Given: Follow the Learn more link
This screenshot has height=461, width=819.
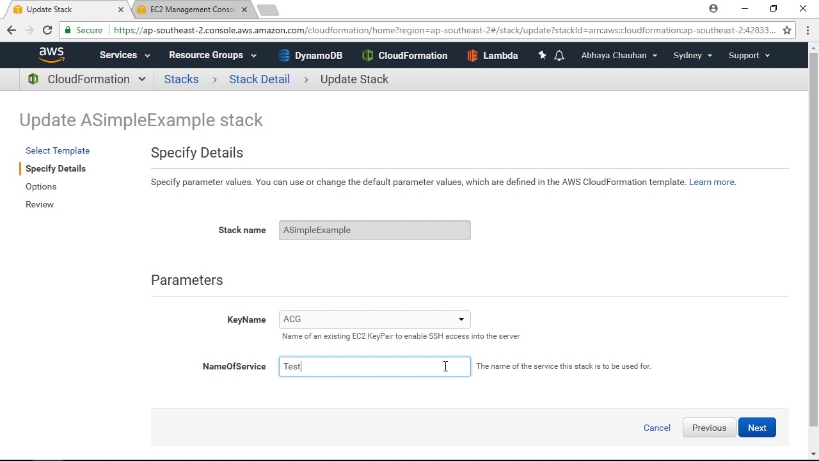Looking at the screenshot, I should (x=712, y=182).
